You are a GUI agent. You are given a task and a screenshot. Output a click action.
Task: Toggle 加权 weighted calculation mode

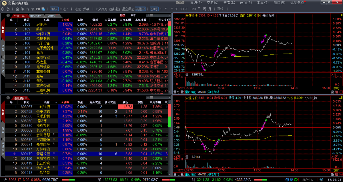pos(122,15)
